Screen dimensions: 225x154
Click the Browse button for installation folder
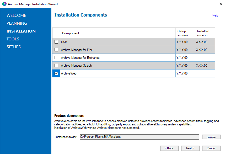[x=211, y=137]
